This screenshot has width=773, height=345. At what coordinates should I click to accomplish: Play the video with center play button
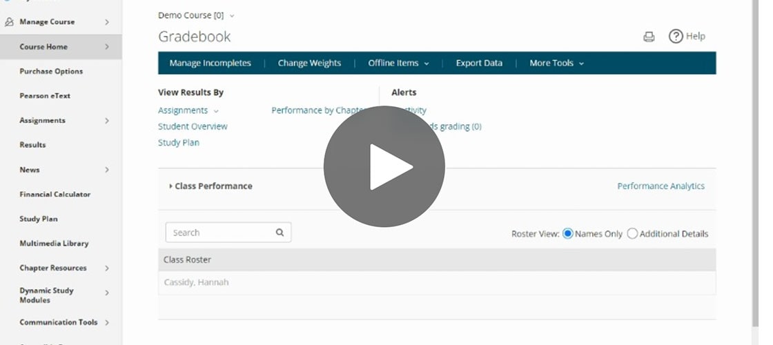pyautogui.click(x=384, y=166)
